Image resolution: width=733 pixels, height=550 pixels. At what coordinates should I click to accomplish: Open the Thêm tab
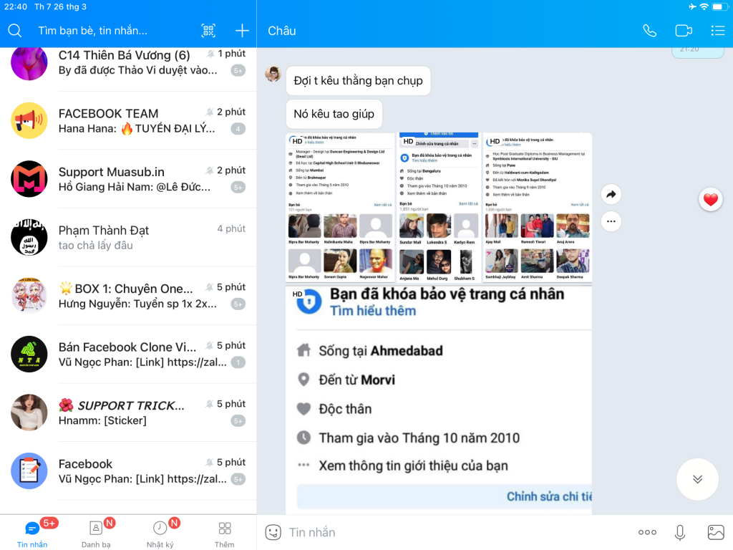tap(224, 533)
